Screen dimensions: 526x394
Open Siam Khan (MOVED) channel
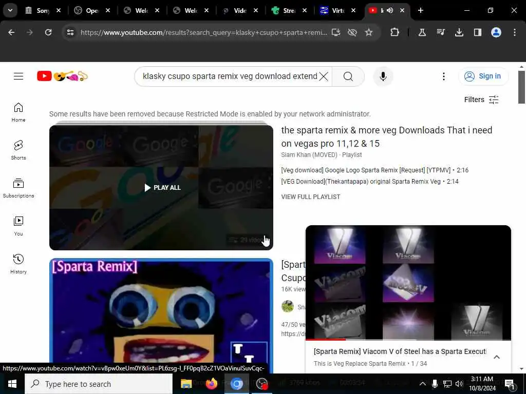[309, 155]
